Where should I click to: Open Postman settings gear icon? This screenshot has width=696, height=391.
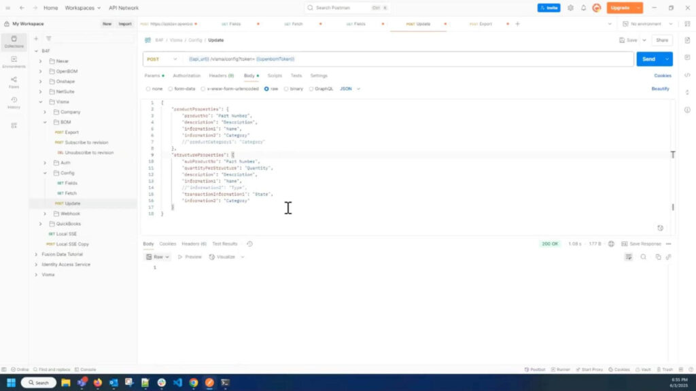(570, 8)
